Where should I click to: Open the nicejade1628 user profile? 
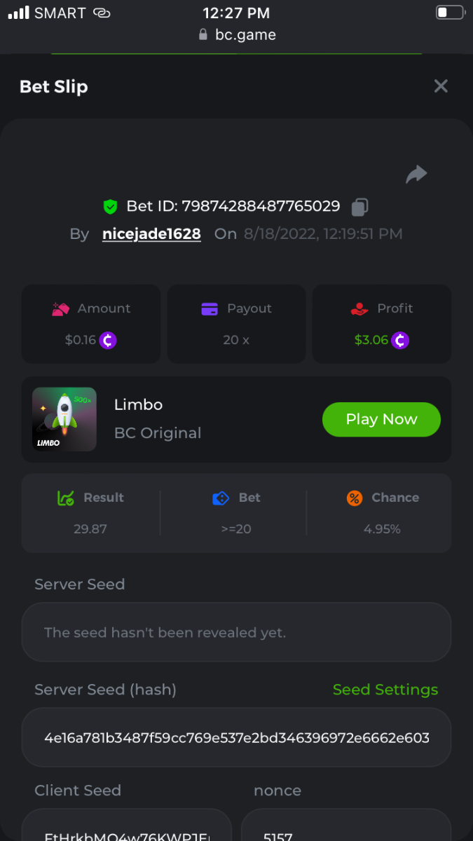point(151,234)
